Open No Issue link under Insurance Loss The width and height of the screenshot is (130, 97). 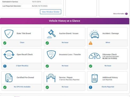click(65, 66)
